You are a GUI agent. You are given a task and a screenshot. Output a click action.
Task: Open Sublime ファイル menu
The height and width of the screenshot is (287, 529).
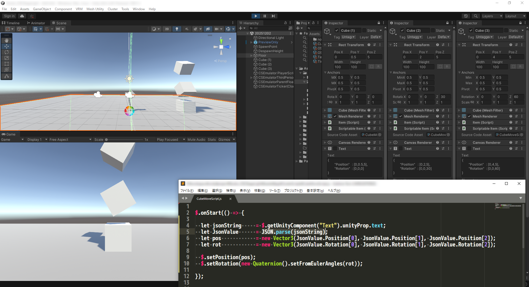click(x=187, y=191)
